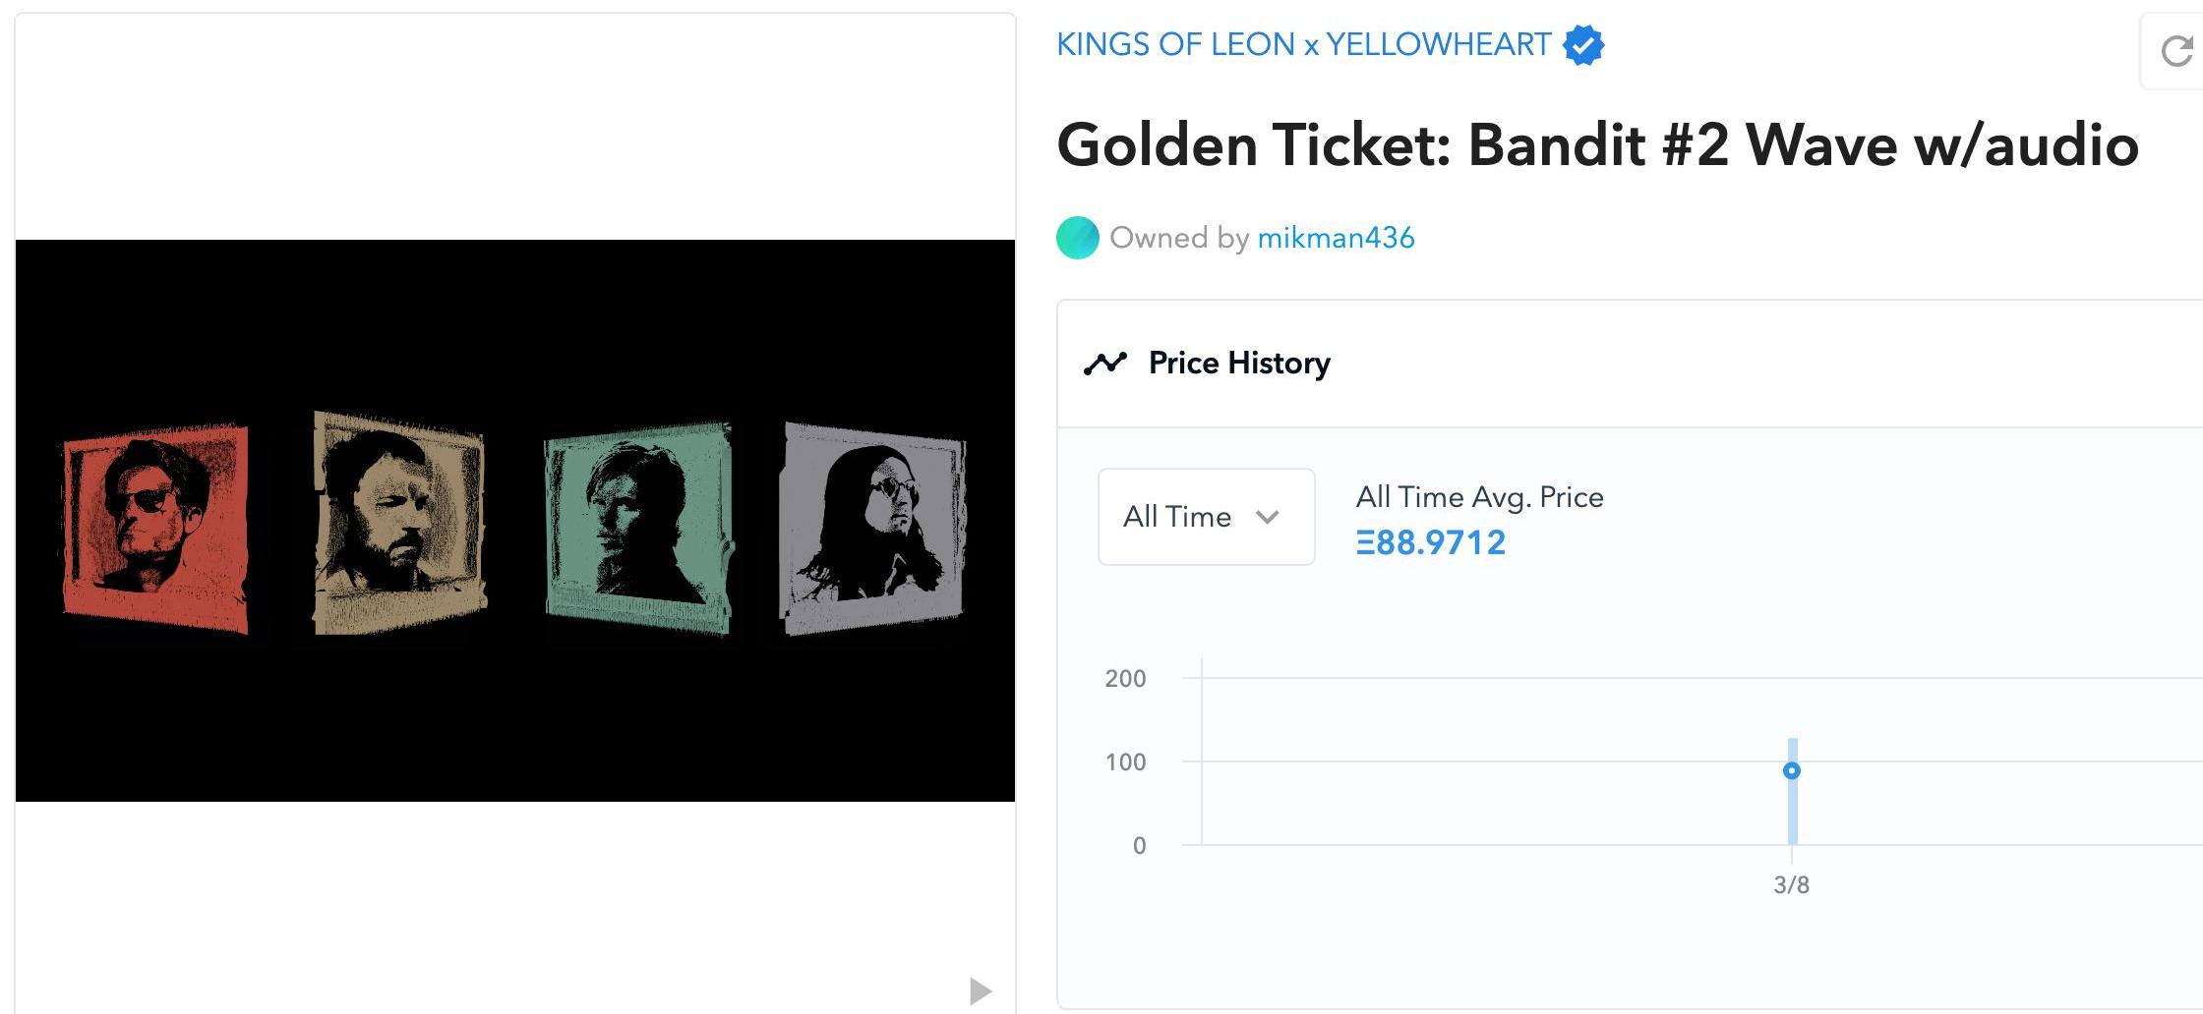This screenshot has height=1014, width=2203.
Task: Click the Ξ88.9712 average price value
Action: (1430, 542)
